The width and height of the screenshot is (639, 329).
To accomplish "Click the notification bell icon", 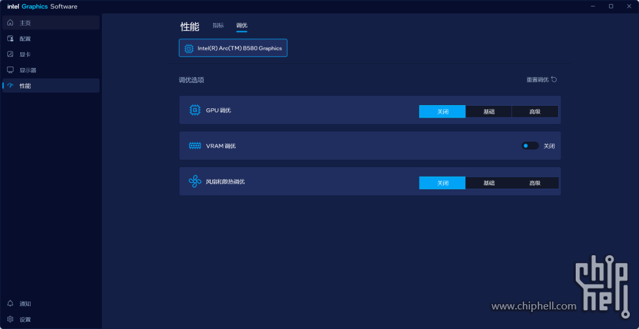I will tap(10, 304).
